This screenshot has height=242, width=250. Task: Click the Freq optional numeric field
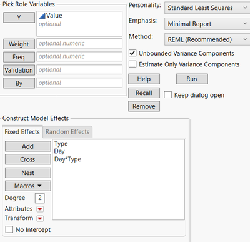[79, 56]
